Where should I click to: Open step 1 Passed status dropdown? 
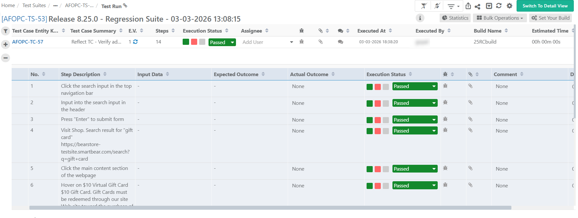click(415, 86)
